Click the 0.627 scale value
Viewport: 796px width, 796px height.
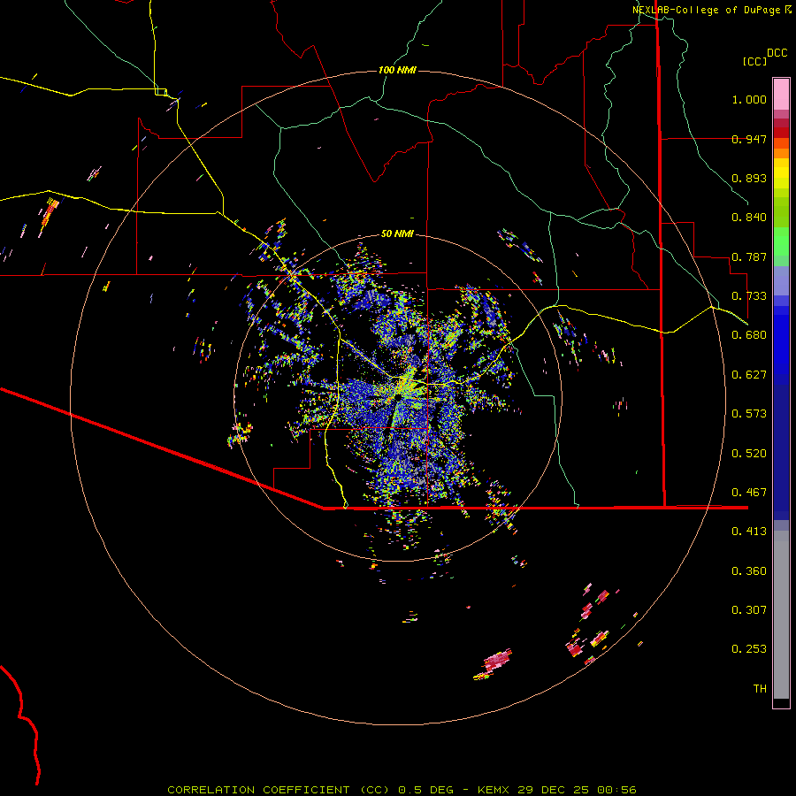pyautogui.click(x=749, y=375)
